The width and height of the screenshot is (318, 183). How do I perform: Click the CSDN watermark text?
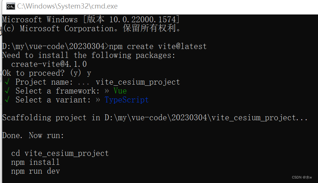(x=302, y=177)
